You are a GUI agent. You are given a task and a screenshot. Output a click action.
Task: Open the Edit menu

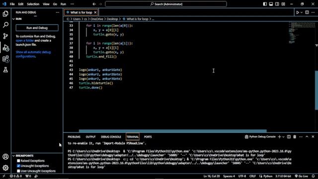pyautogui.click(x=21, y=4)
